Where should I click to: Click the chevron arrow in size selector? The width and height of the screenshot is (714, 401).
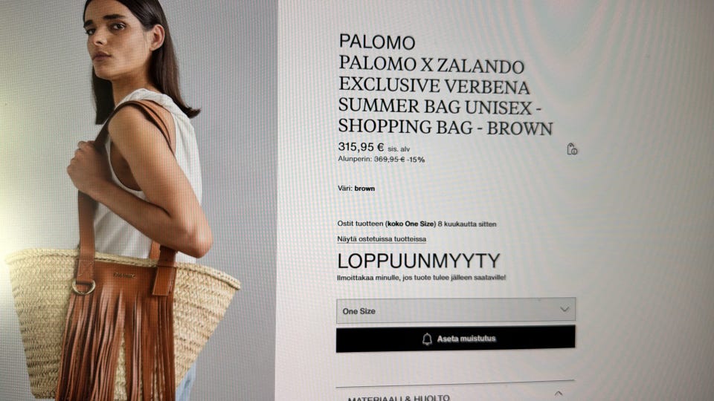pyautogui.click(x=565, y=309)
